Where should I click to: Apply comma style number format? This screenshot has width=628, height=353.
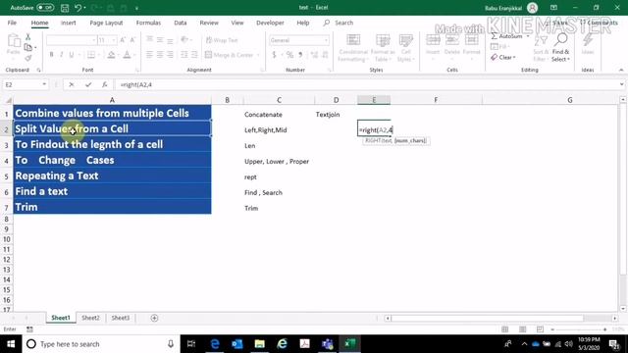click(x=300, y=55)
